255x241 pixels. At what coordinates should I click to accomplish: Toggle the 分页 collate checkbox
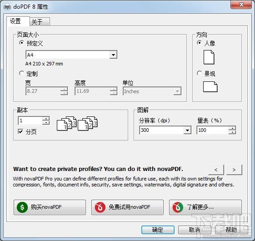tap(20, 131)
